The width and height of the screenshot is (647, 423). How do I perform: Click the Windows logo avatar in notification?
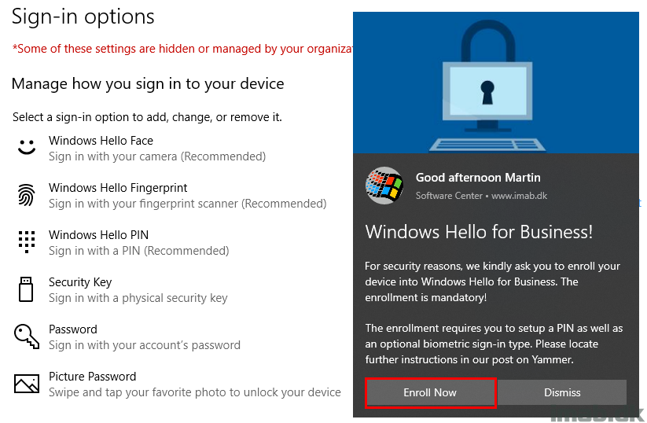coord(384,186)
